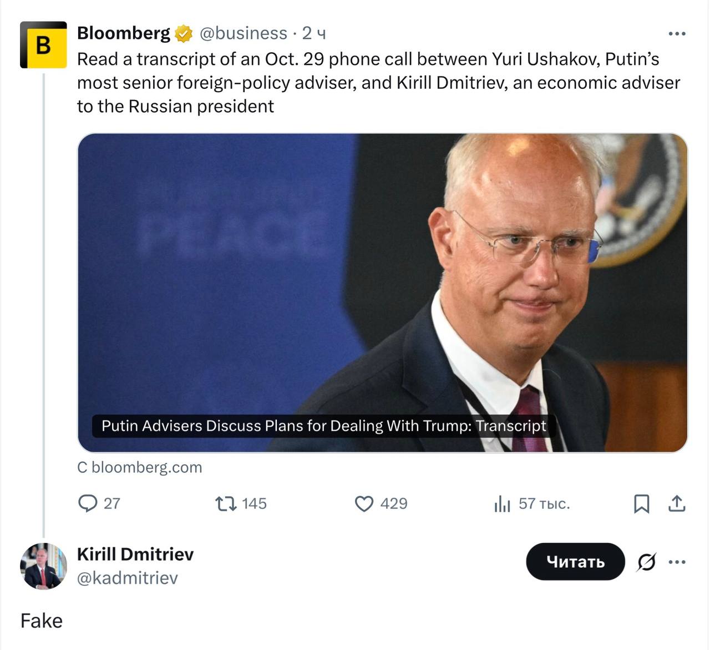Open the @business handle link
This screenshot has width=710, height=650.
tap(243, 33)
